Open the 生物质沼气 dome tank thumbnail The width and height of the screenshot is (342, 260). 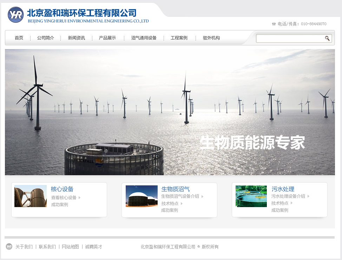click(142, 196)
